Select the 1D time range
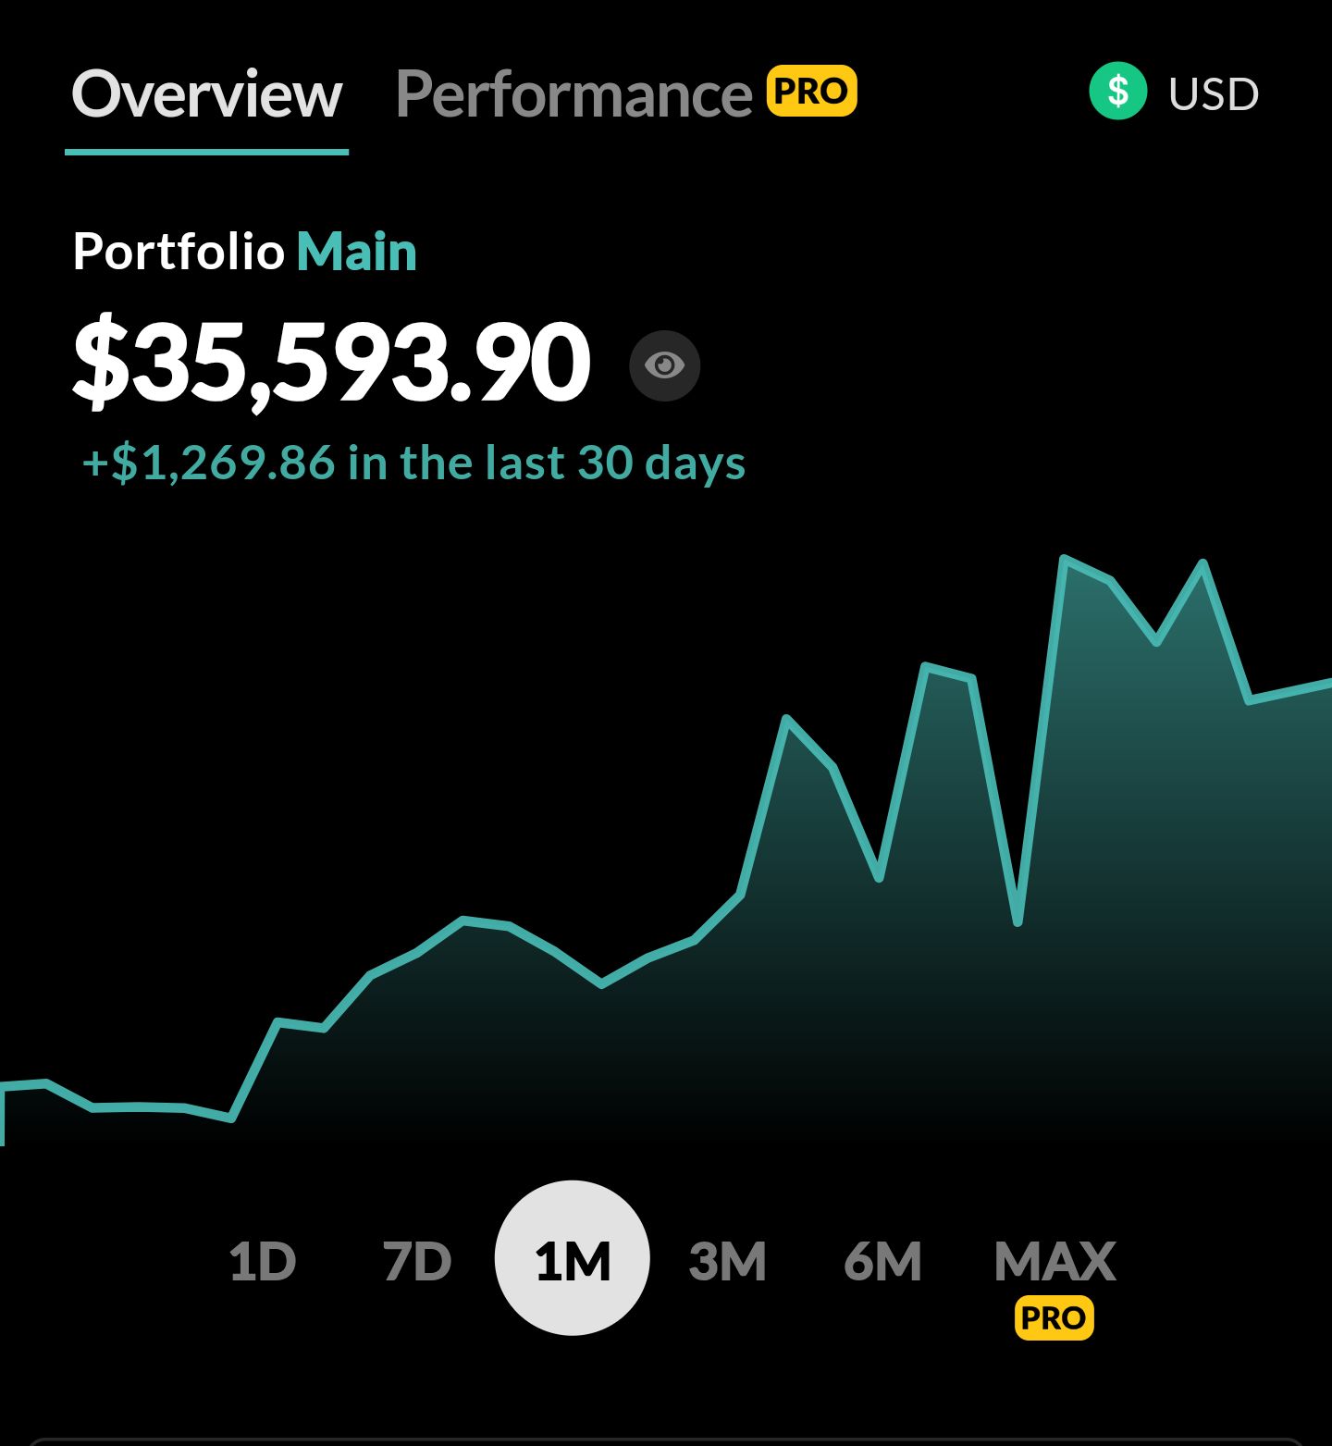1332x1446 pixels. [x=262, y=1260]
